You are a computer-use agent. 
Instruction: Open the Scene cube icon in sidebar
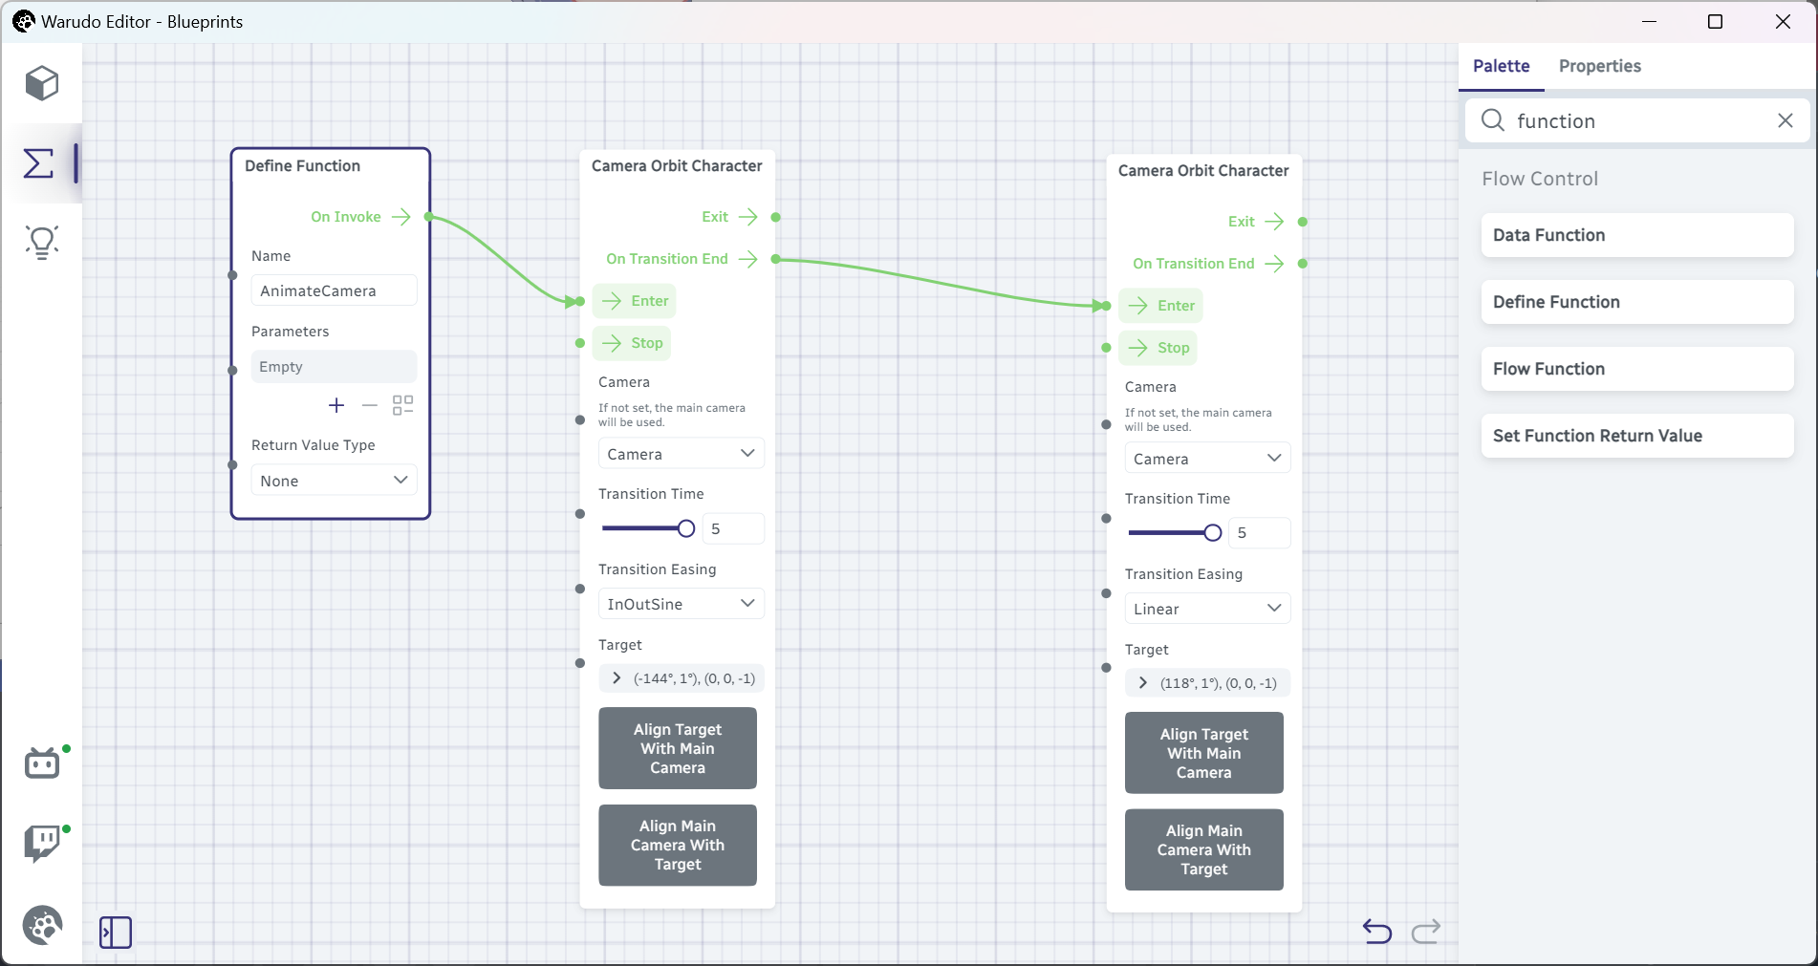[42, 83]
